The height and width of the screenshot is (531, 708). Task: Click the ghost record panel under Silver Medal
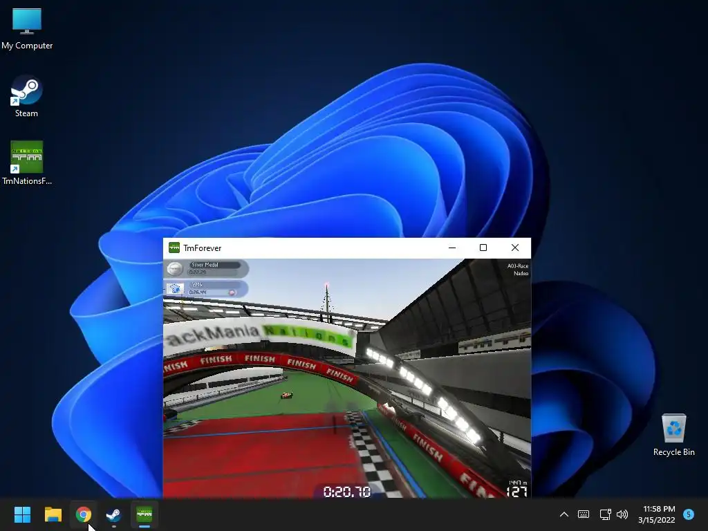pyautogui.click(x=206, y=288)
